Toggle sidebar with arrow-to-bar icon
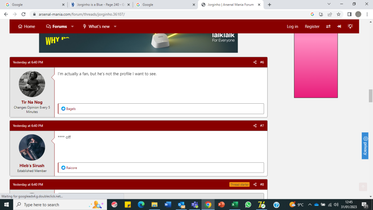This screenshot has height=210, width=373. click(x=339, y=26)
